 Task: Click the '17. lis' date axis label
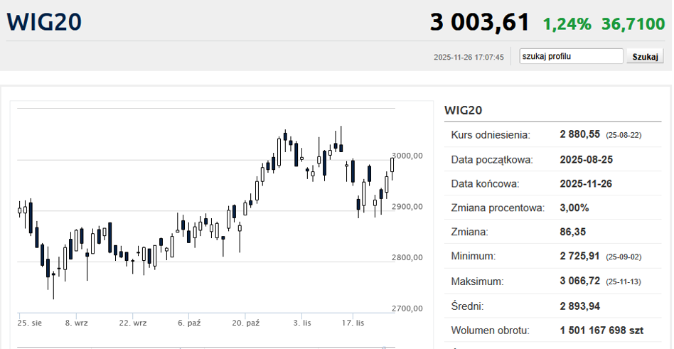pos(353,323)
